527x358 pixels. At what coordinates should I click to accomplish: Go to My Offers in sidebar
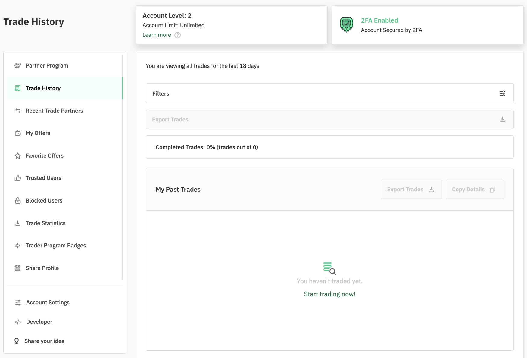(x=38, y=133)
